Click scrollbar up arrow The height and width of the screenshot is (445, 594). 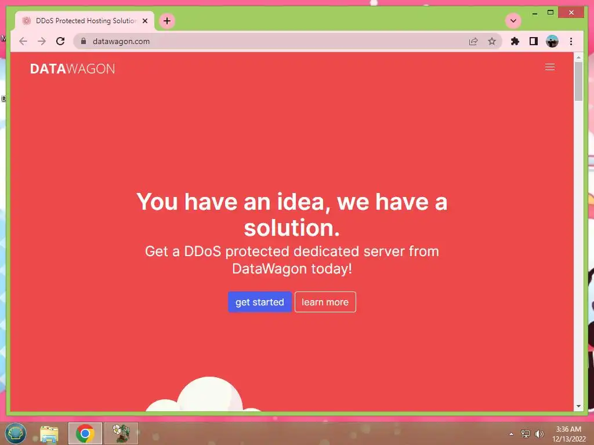tap(578, 57)
